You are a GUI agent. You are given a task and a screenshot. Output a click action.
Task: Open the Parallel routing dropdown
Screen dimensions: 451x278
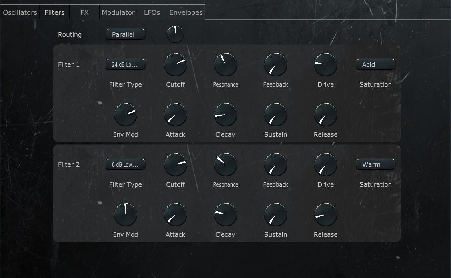[x=125, y=34]
